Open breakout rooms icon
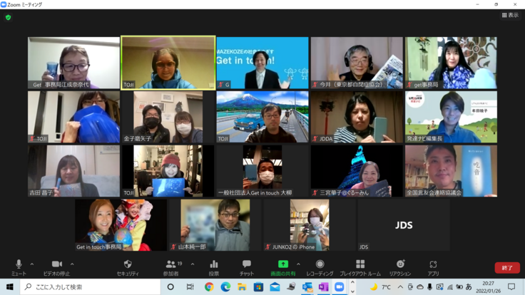 click(360, 264)
